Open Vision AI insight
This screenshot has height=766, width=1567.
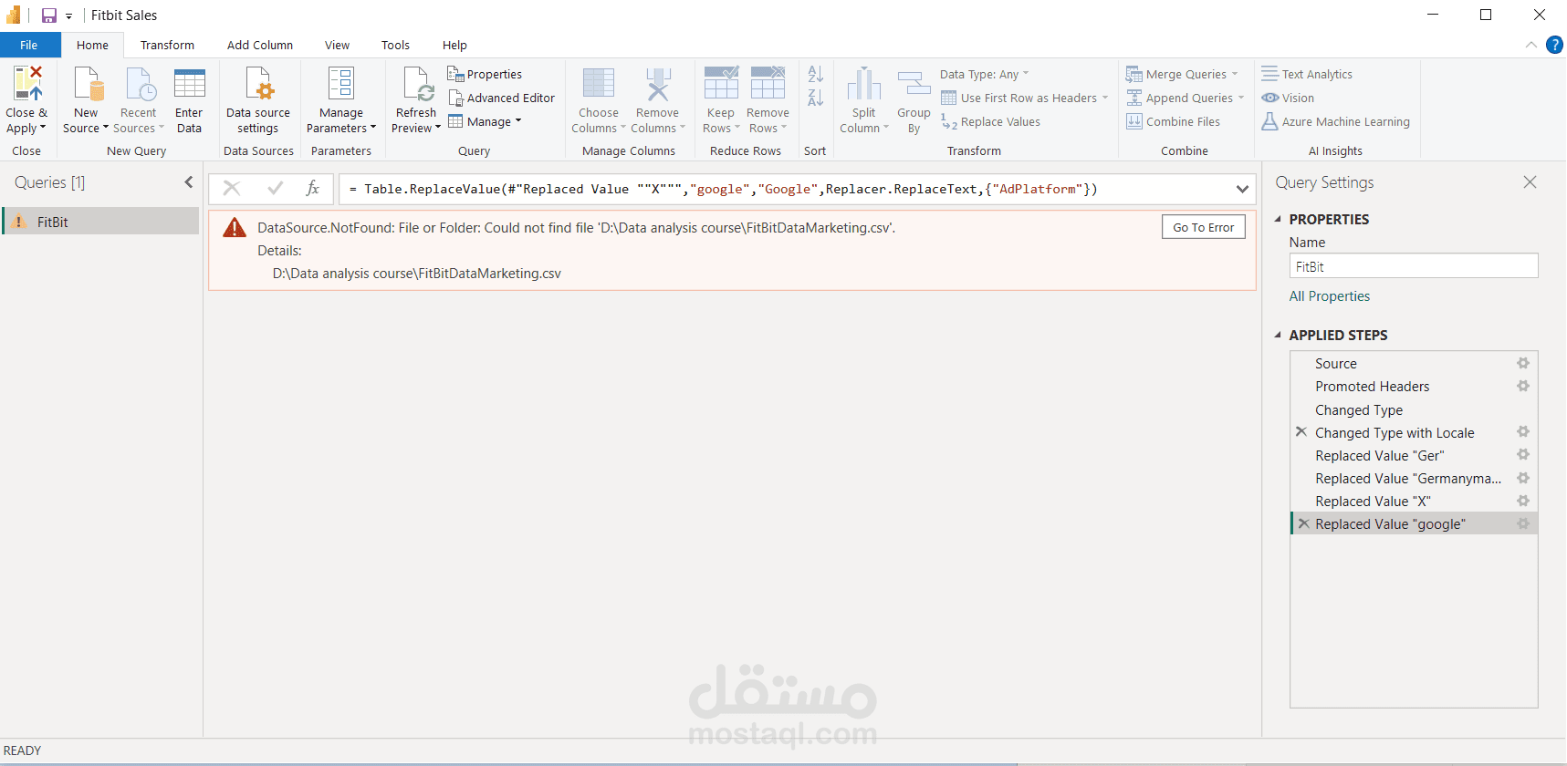click(1288, 98)
